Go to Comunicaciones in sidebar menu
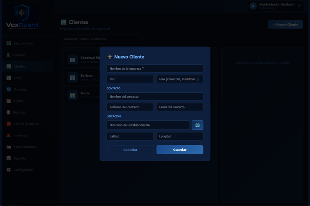310x206 pixels. (25, 147)
